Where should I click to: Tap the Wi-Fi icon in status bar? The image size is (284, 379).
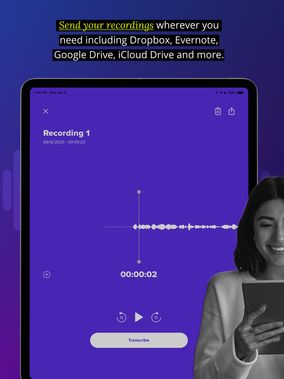[x=217, y=93]
